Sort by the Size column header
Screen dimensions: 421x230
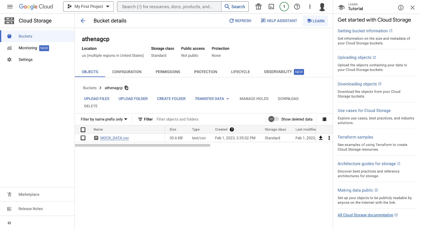(173, 130)
